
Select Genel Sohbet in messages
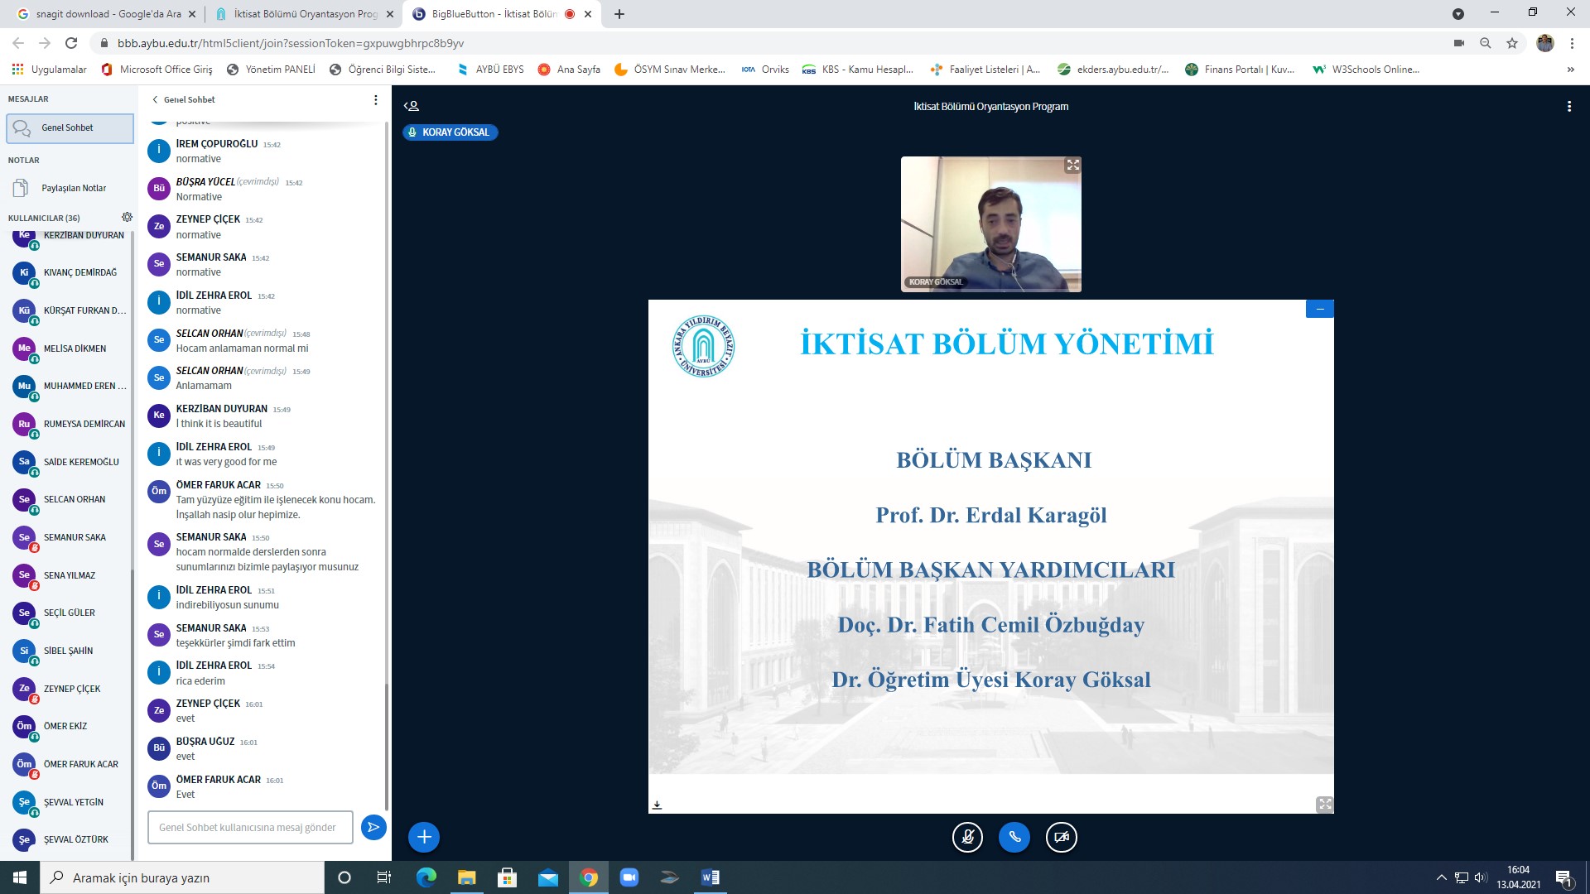coord(70,128)
